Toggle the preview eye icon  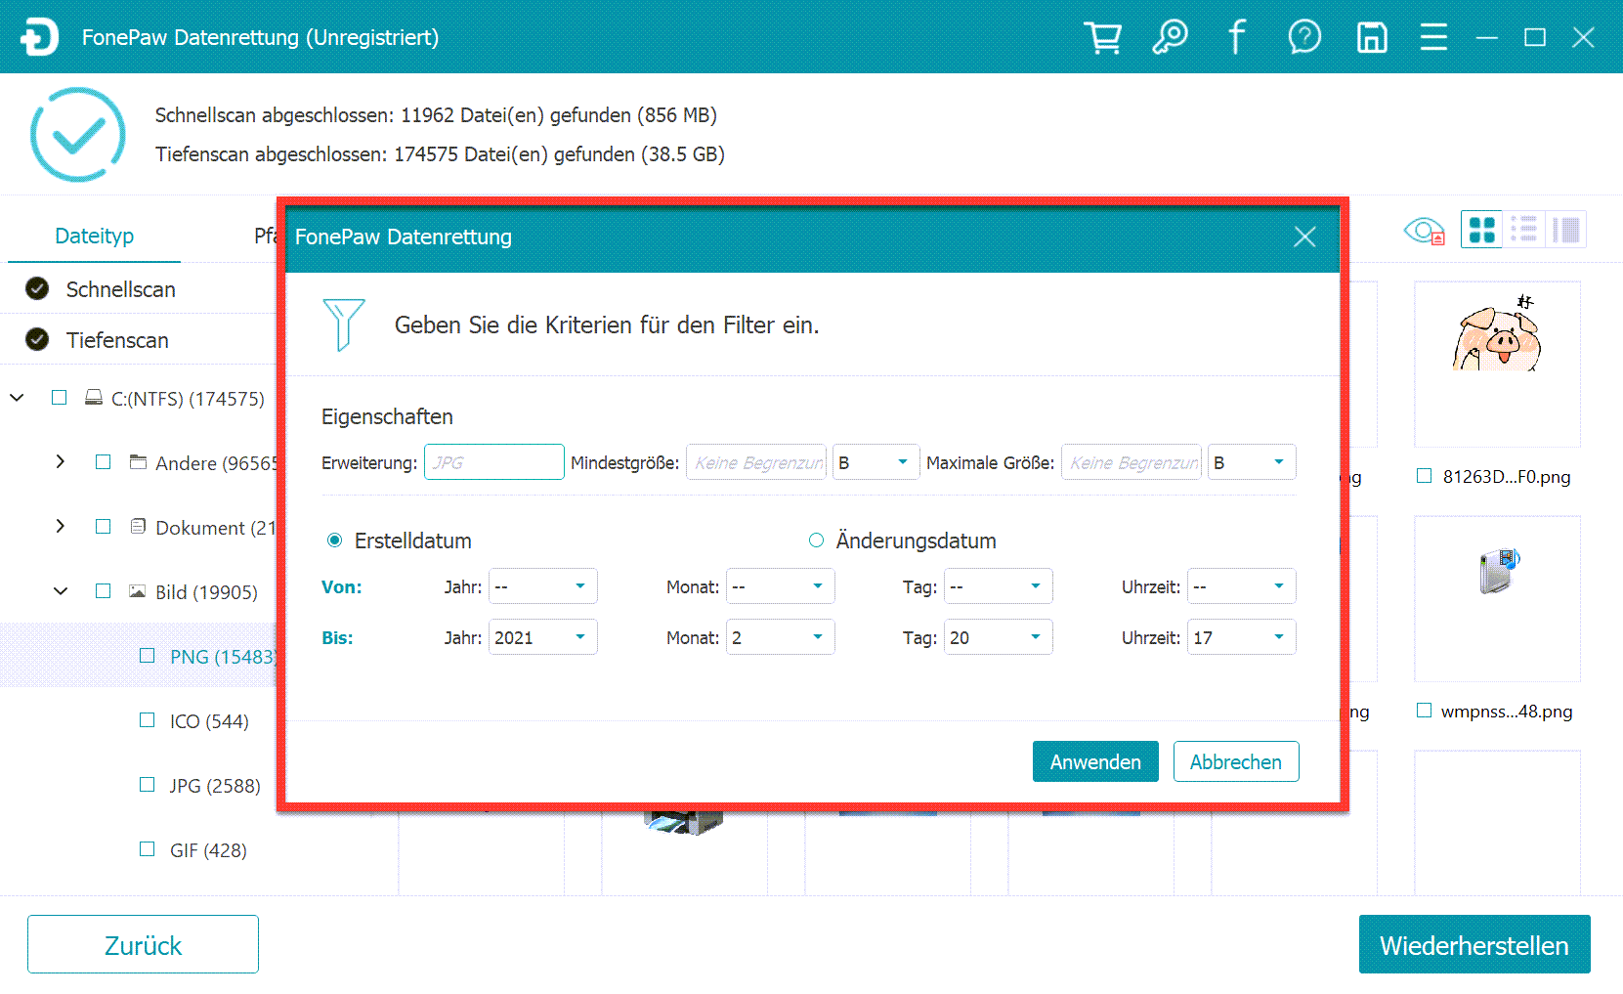pos(1424,231)
